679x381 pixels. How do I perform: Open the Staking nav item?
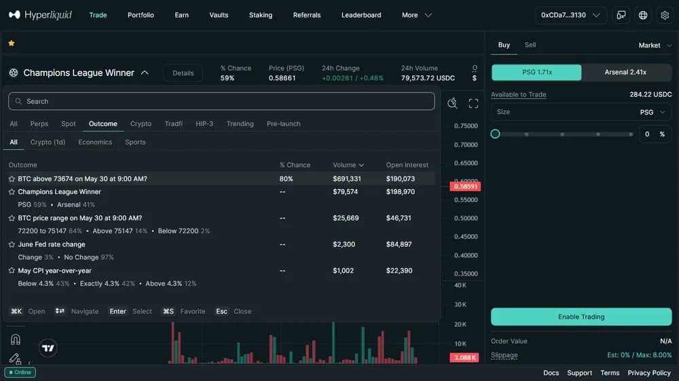[261, 15]
